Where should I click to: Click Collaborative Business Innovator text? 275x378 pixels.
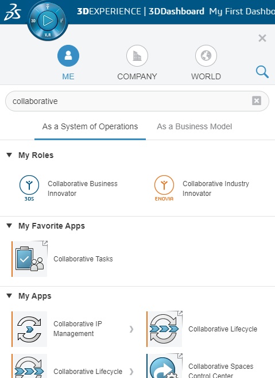83,188
